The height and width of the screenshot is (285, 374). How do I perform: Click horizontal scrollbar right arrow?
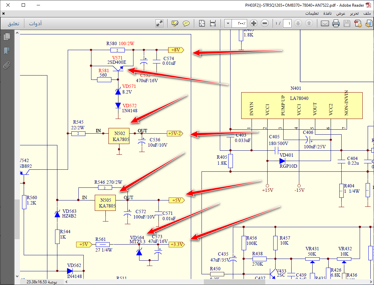[371, 282]
